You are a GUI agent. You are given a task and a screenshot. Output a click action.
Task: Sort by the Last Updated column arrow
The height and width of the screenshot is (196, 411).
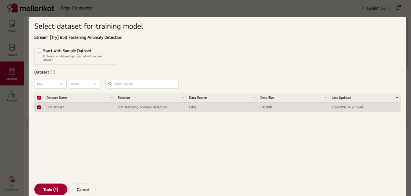(397, 98)
